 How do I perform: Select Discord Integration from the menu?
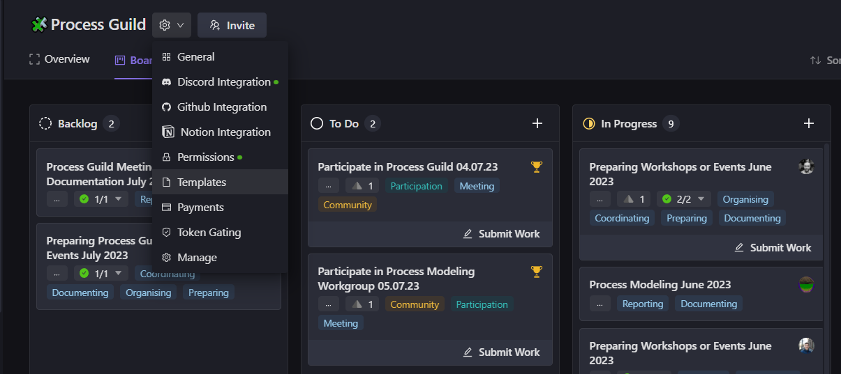[223, 82]
